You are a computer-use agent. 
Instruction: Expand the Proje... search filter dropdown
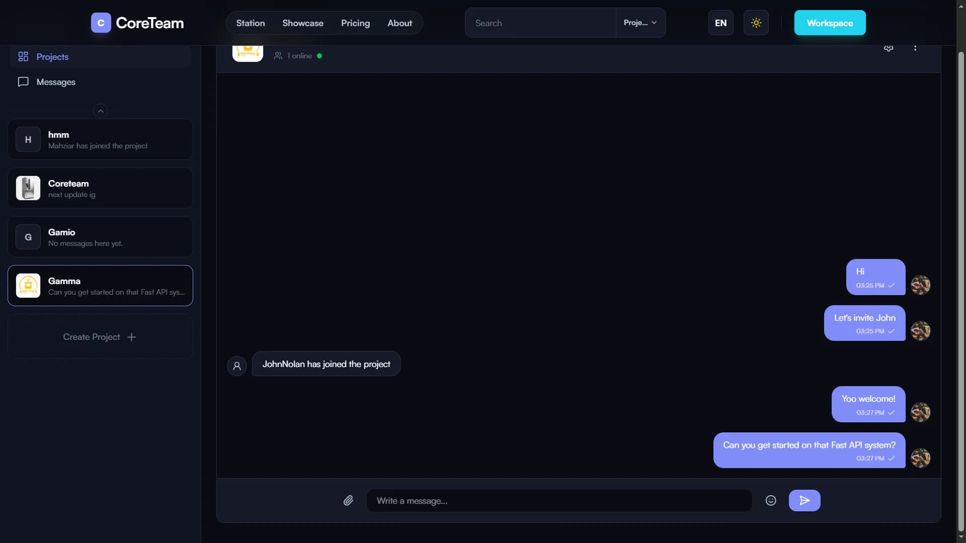click(640, 23)
